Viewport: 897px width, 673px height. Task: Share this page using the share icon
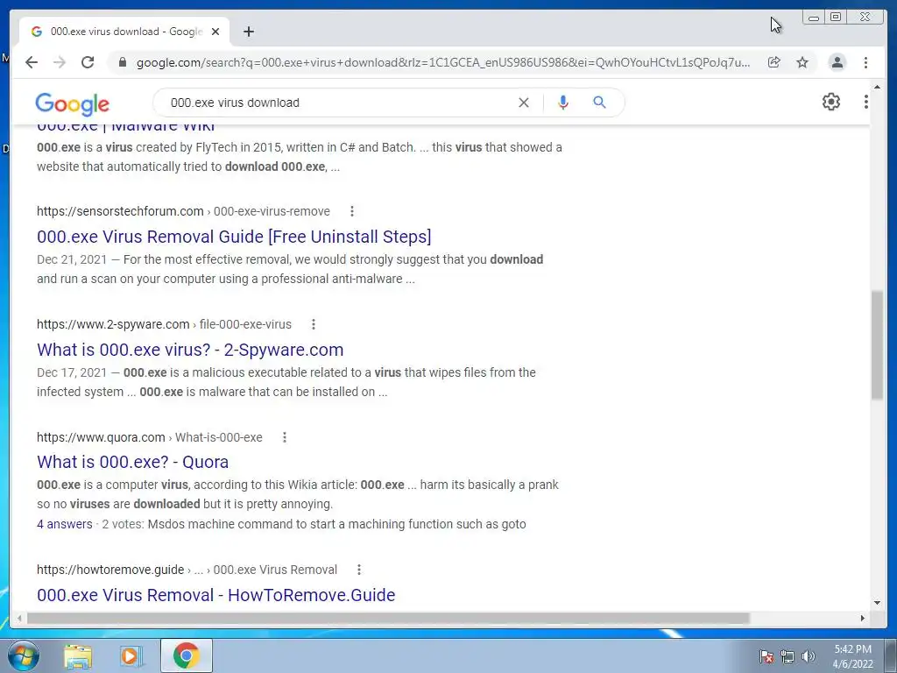[x=774, y=62]
